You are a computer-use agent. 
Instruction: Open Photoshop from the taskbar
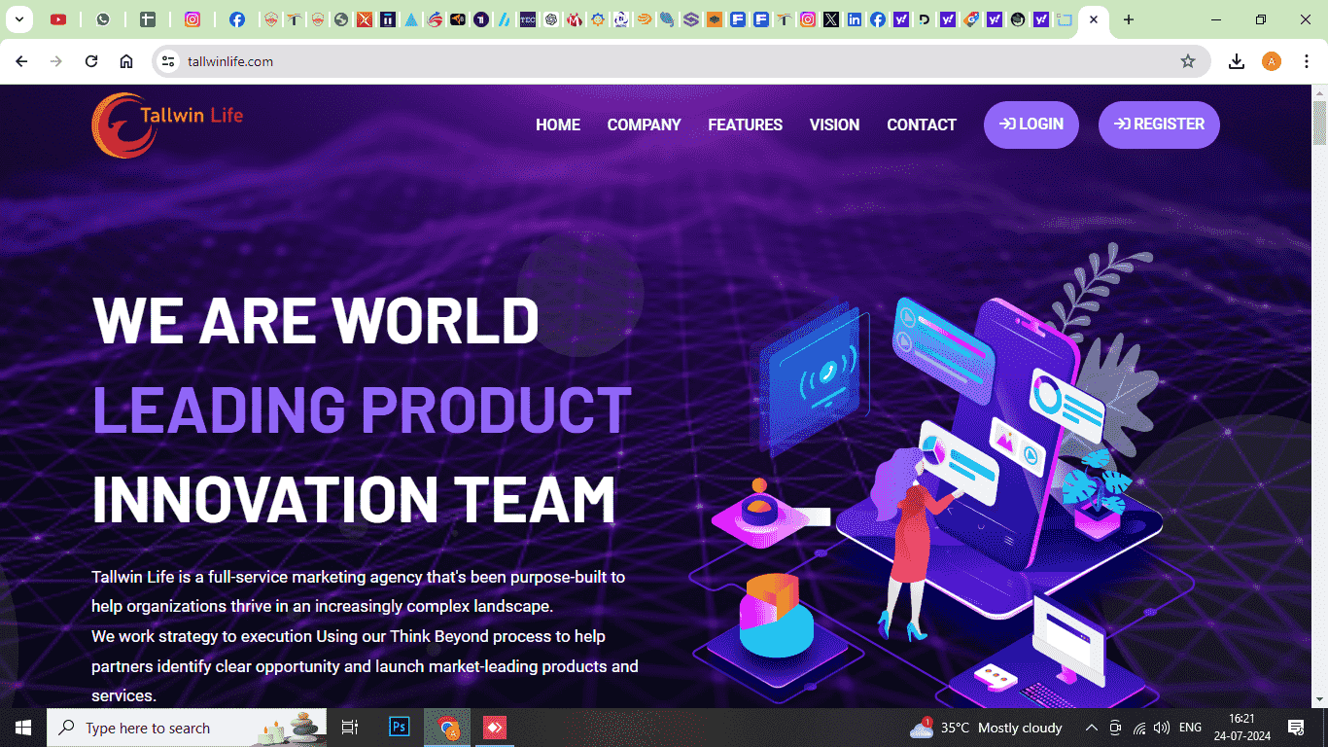400,728
